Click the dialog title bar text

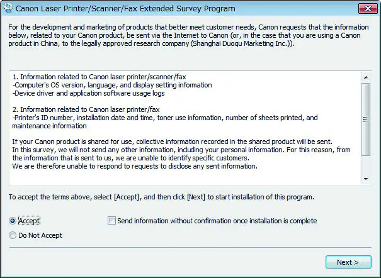click(x=125, y=9)
